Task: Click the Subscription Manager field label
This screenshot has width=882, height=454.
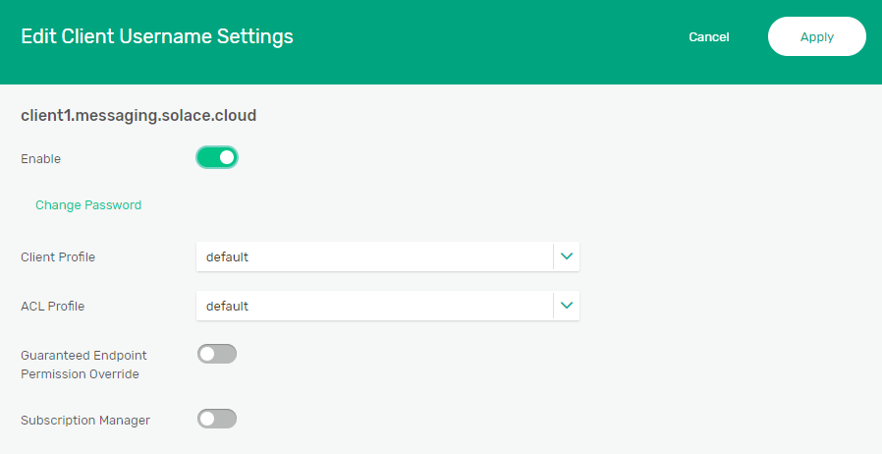Action: (x=85, y=421)
